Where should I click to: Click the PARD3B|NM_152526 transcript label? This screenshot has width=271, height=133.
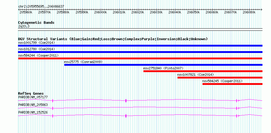tap(33, 112)
